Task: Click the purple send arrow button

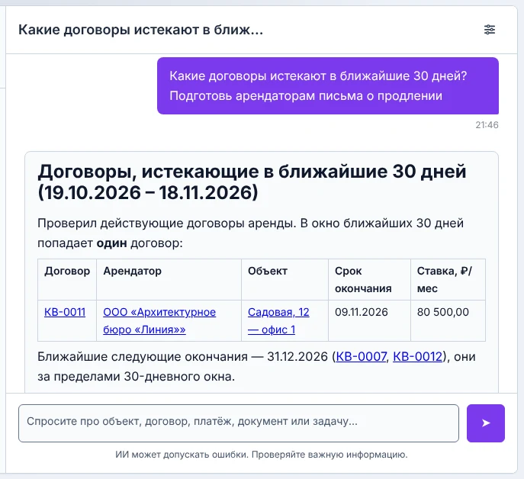Action: click(x=486, y=423)
